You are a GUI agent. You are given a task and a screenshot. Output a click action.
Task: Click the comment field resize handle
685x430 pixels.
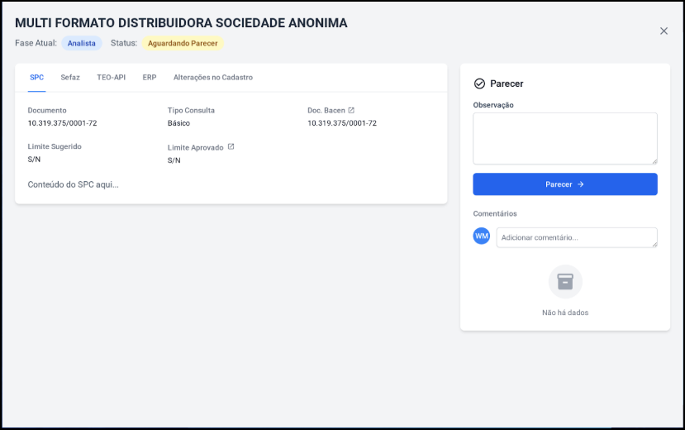pyautogui.click(x=654, y=245)
